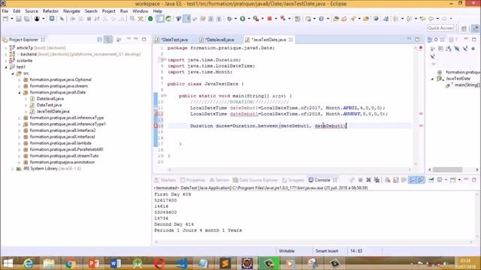
Task: Toggle Mark Occurrences in toolbar
Action: tap(186, 19)
